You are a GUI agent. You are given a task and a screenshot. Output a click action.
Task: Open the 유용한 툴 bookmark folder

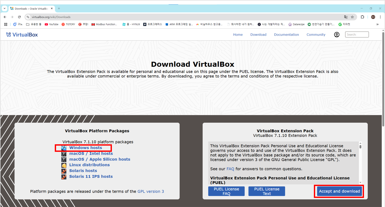click(34, 24)
